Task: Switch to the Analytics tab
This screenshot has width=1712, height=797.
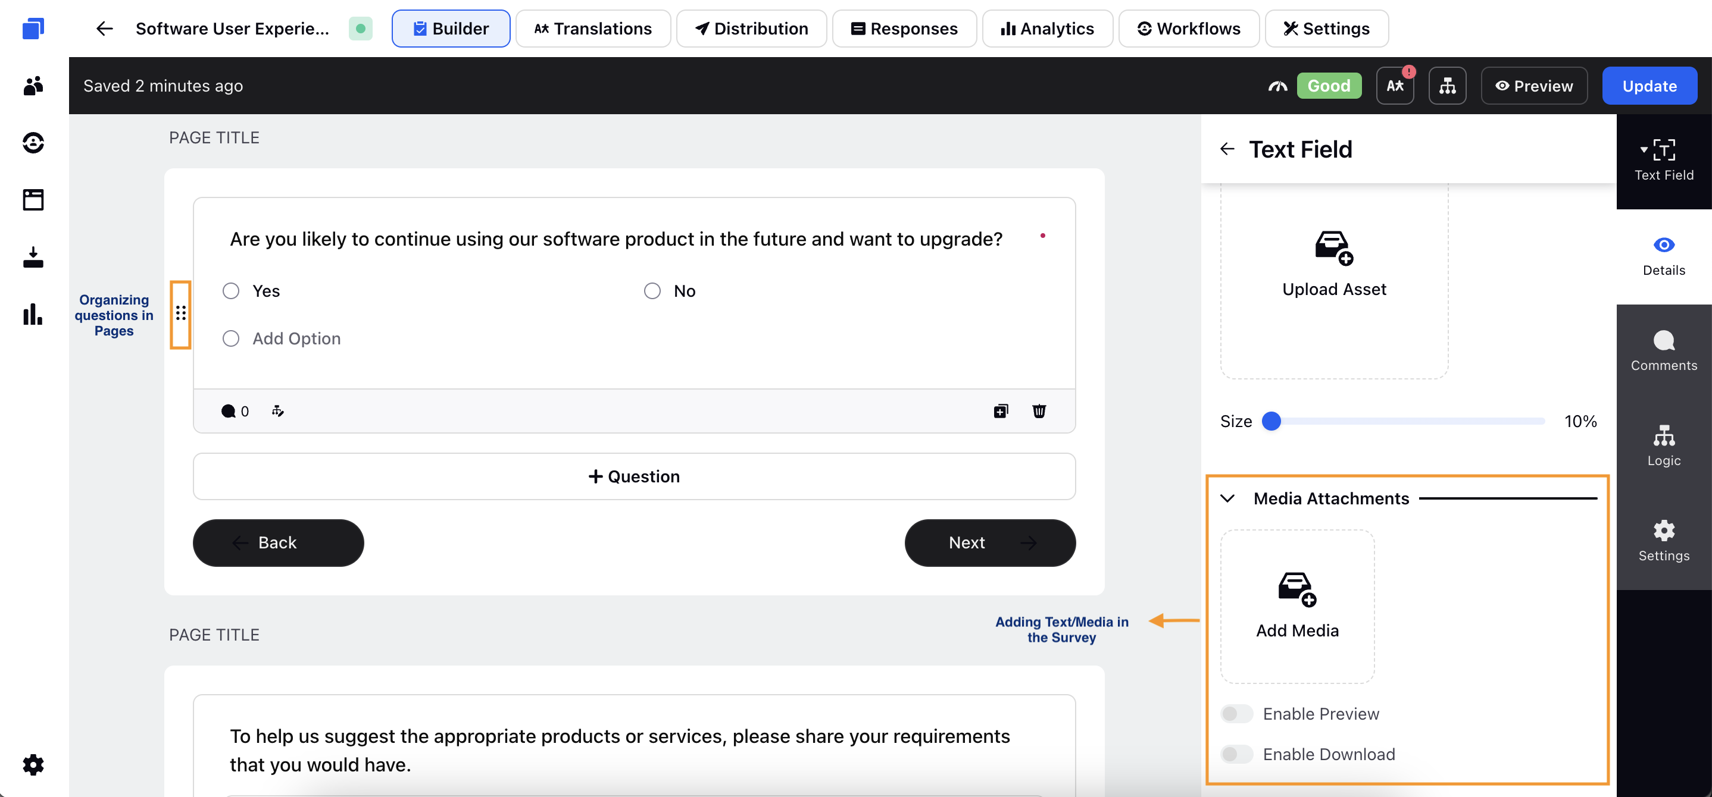Action: [1048, 29]
